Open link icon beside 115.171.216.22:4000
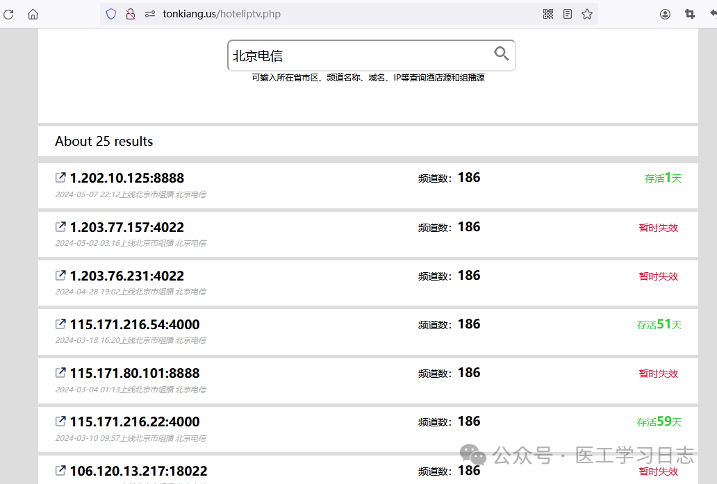Screen dimensions: 717x484 coord(60,422)
